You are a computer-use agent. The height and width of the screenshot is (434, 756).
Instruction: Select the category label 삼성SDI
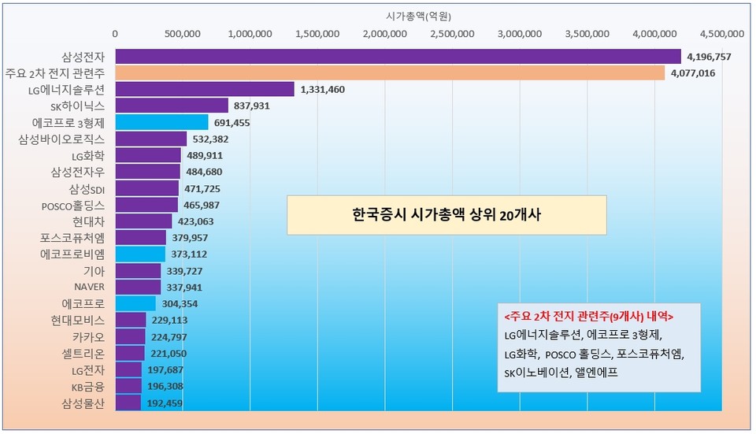[x=87, y=189]
